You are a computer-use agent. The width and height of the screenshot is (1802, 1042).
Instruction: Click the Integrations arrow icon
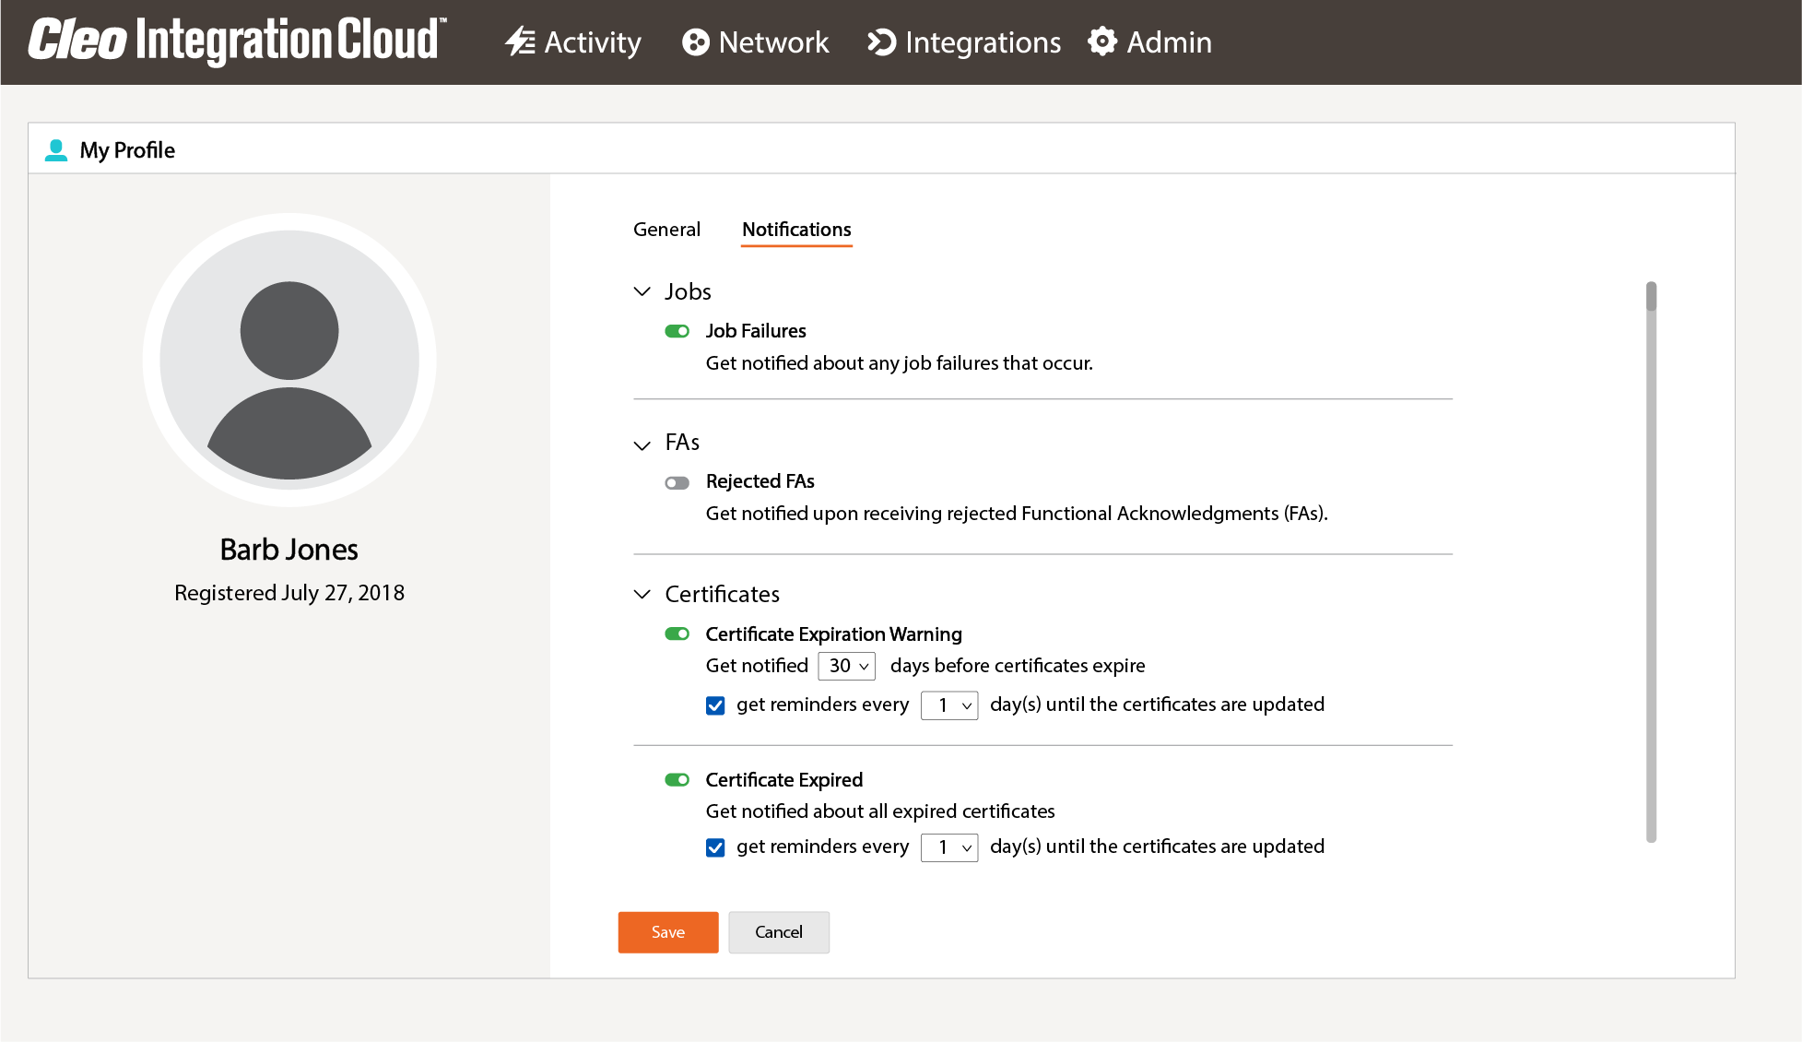pos(881,41)
